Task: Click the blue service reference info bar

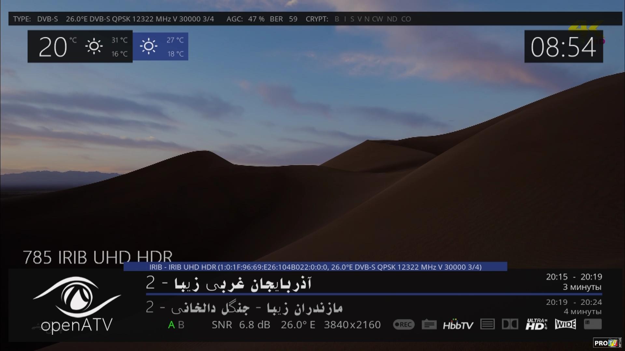Action: [x=315, y=267]
